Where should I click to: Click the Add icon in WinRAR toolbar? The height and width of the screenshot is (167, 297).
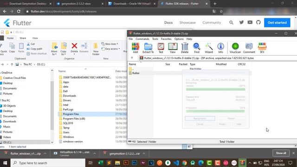[136, 48]
